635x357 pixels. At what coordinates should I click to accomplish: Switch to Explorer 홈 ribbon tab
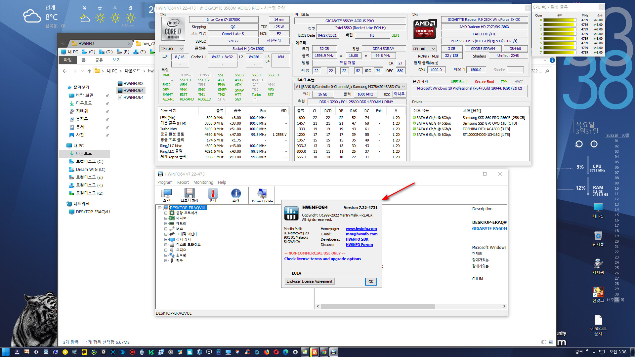pos(84,60)
